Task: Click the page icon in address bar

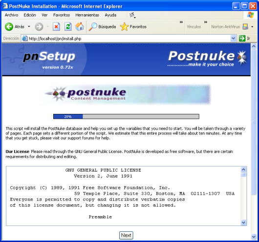Action: click(24, 39)
